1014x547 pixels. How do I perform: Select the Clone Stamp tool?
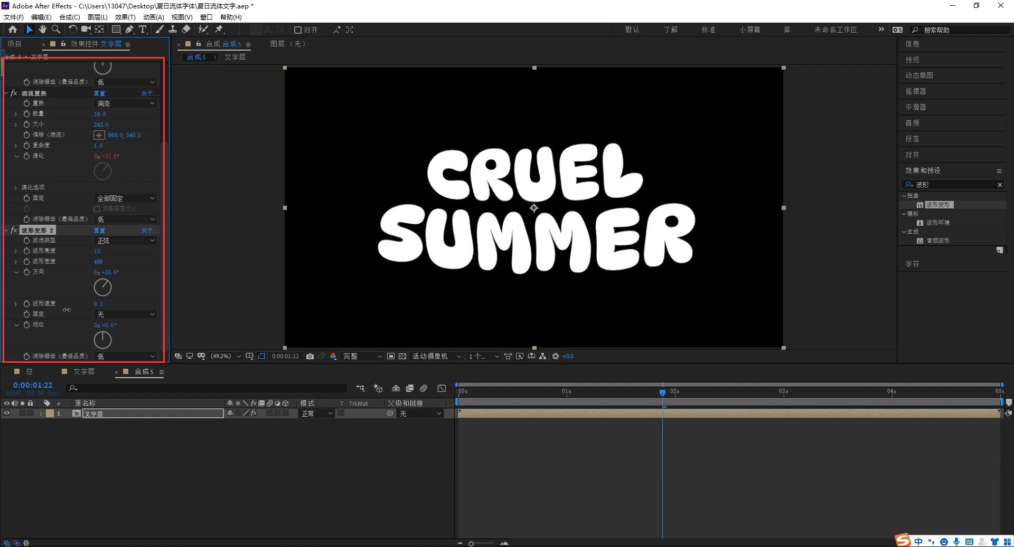tap(172, 30)
